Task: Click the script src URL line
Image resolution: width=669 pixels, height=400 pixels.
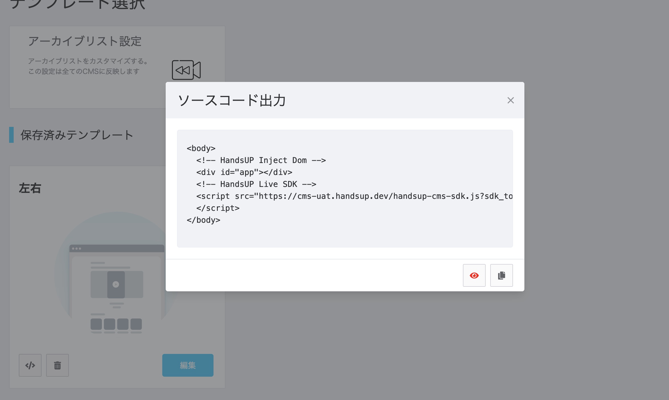Action: [x=354, y=196]
